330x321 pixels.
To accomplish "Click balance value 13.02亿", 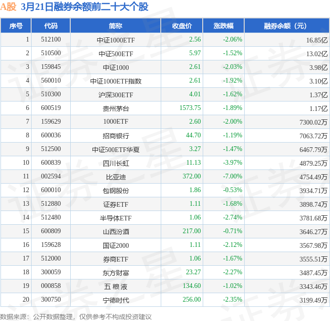I will click(317, 54).
